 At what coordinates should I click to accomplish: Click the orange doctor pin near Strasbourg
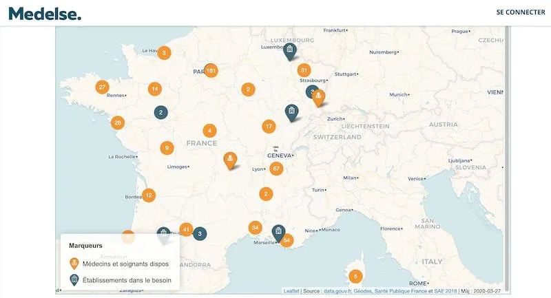click(318, 98)
